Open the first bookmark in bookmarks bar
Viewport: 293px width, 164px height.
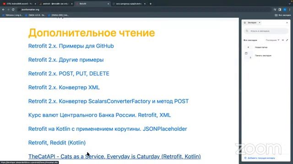point(13,15)
